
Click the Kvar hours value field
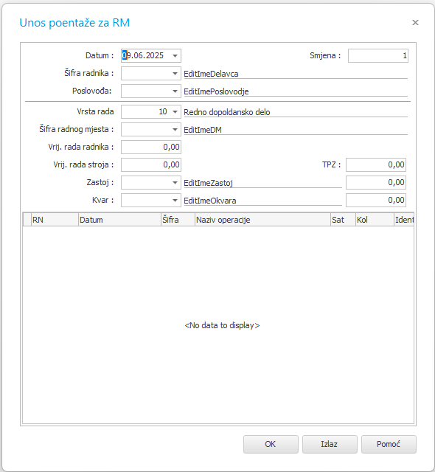coord(376,200)
